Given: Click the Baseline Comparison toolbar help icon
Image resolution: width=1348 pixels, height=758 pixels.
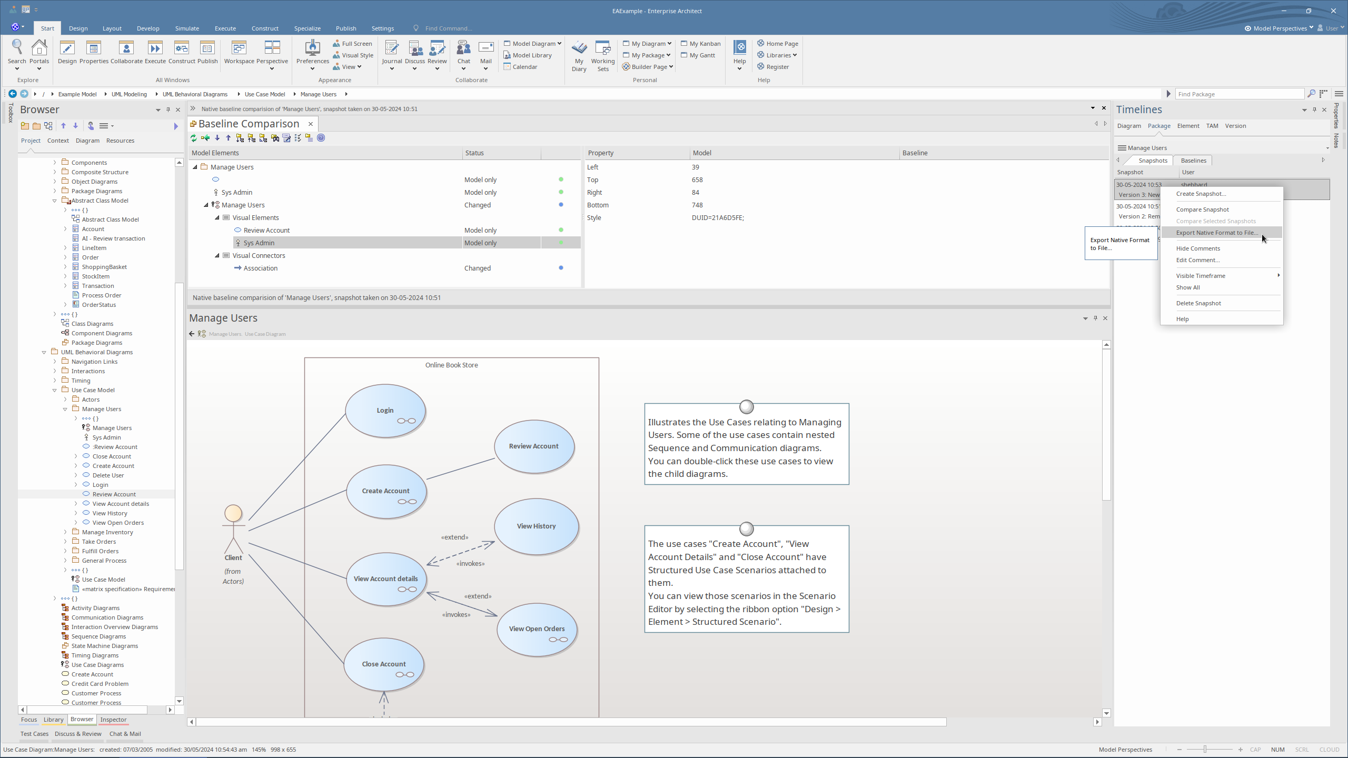Looking at the screenshot, I should click(x=321, y=138).
